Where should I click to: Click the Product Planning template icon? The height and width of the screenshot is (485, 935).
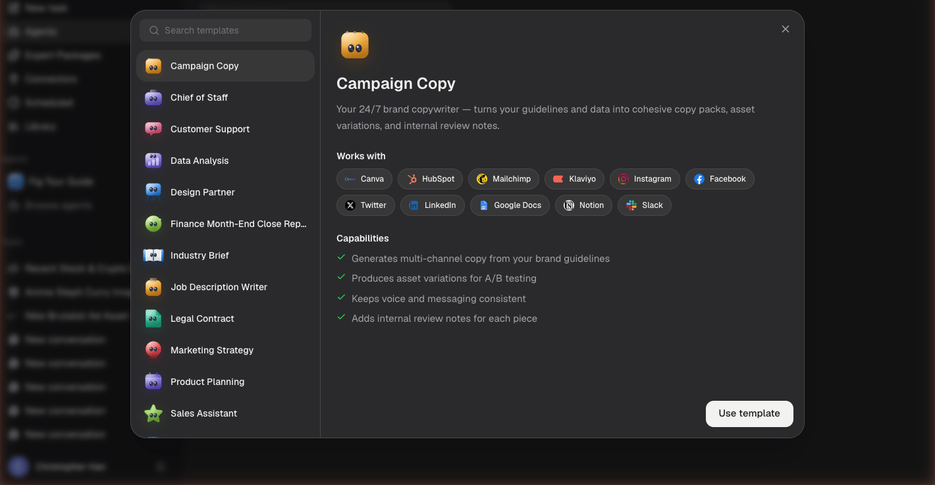(153, 382)
